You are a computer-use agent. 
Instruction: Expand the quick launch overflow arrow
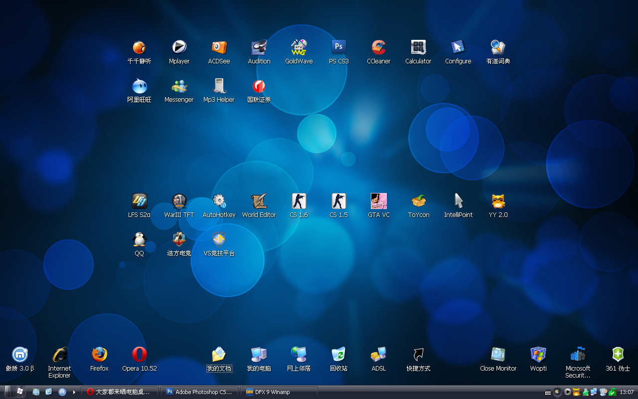pos(74,392)
